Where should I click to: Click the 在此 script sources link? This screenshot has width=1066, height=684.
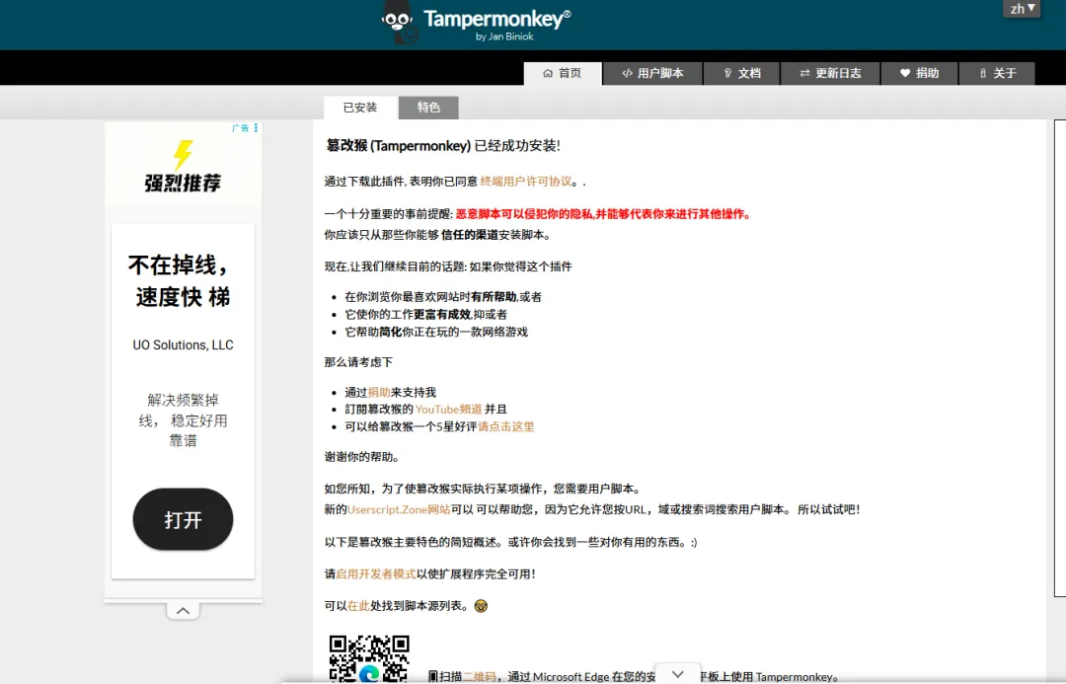click(x=358, y=606)
